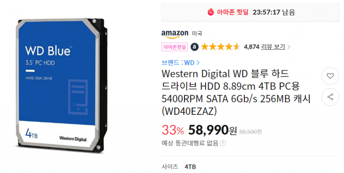Select the 4TB size option

click(x=190, y=167)
